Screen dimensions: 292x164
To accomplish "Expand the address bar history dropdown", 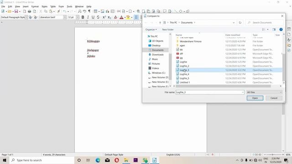I will pos(234,22).
